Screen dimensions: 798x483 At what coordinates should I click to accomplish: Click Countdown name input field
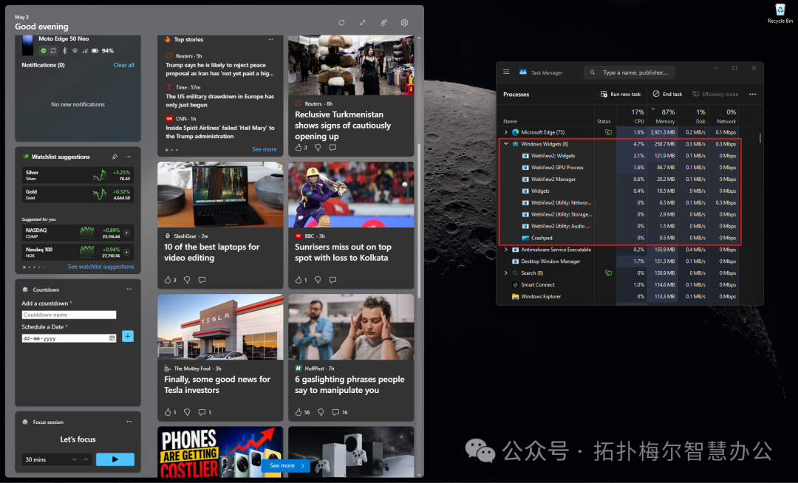click(69, 315)
